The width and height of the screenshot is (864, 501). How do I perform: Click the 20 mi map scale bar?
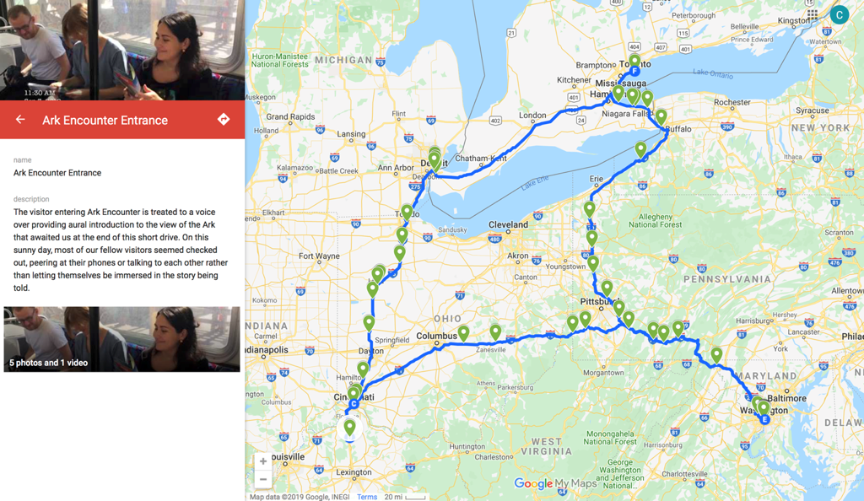pos(405,497)
